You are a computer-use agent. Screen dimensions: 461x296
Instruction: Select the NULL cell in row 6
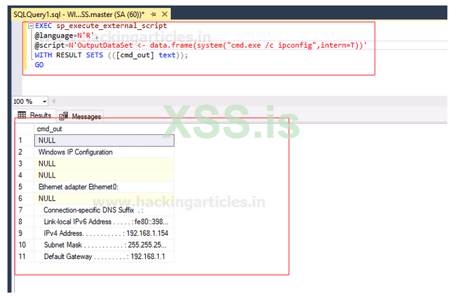pyautogui.click(x=104, y=198)
